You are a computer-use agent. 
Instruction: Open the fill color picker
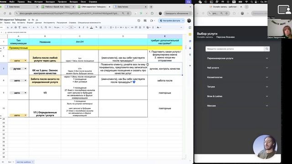point(96,27)
